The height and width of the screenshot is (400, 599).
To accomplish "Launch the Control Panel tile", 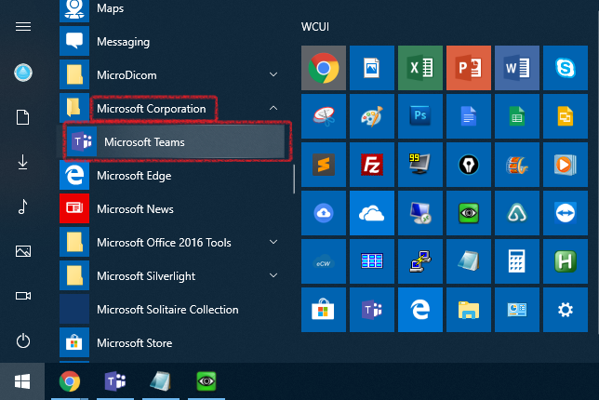I will 517,310.
